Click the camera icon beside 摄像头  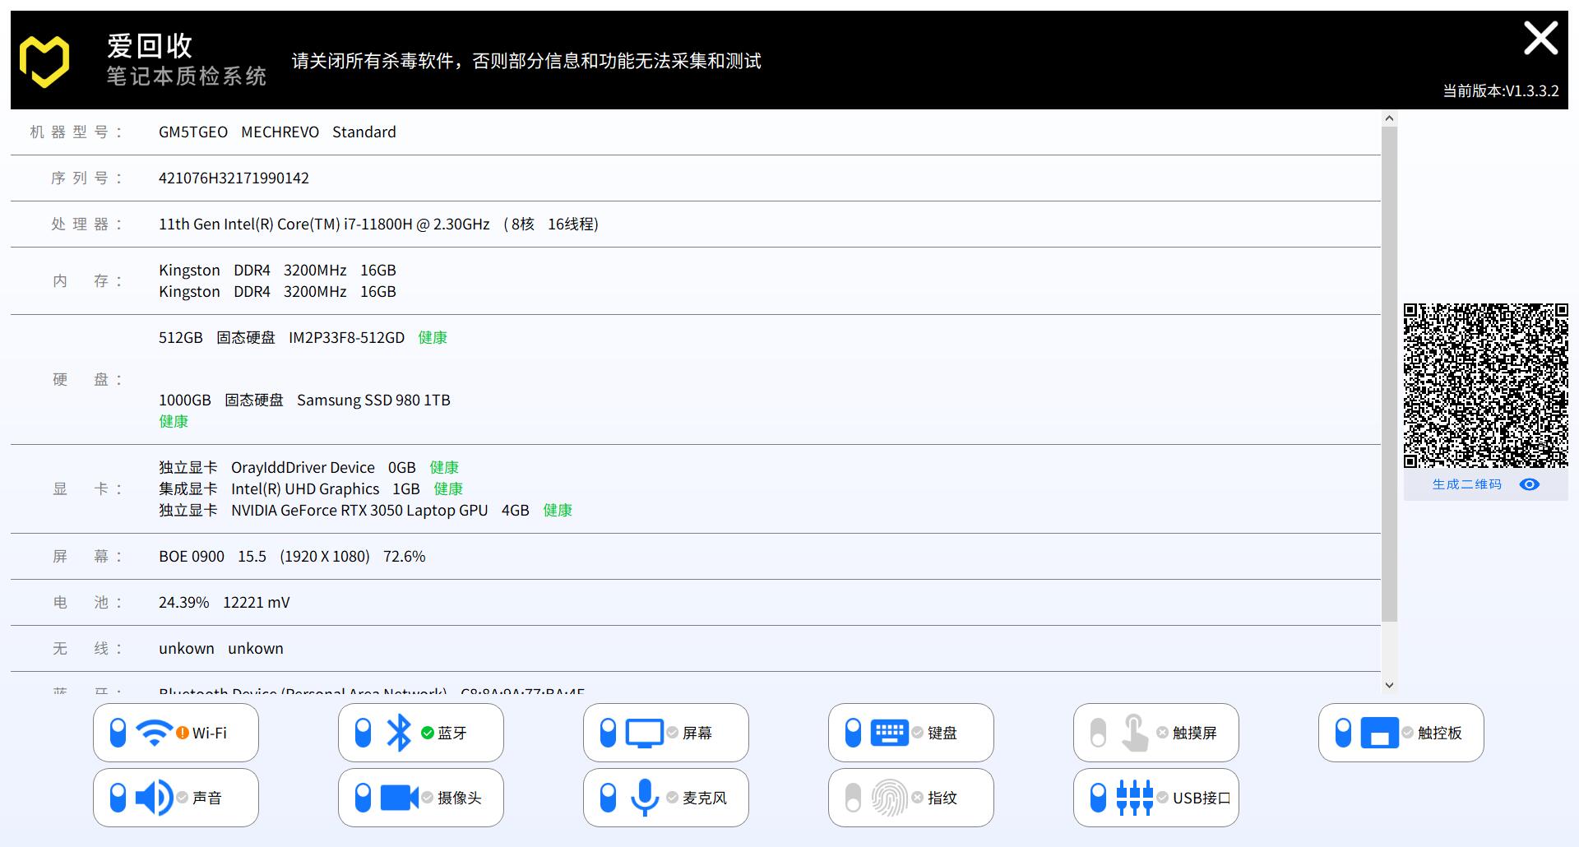tap(398, 796)
